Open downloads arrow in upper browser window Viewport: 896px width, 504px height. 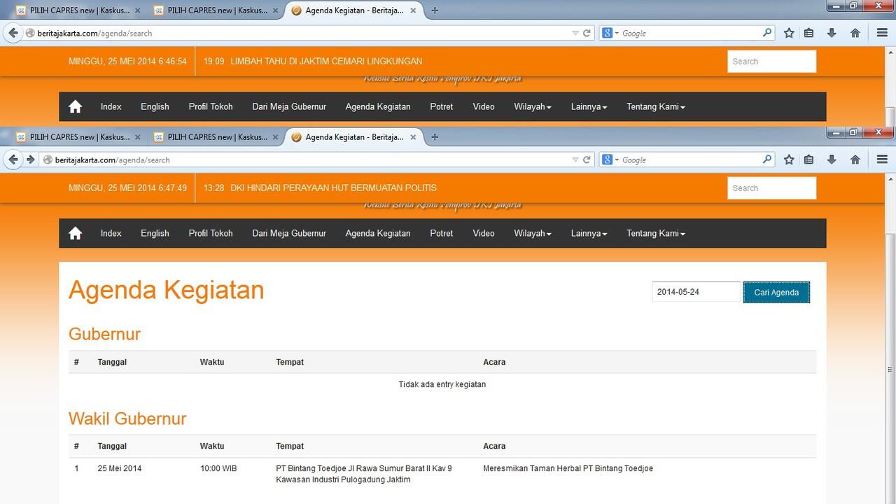[x=832, y=33]
